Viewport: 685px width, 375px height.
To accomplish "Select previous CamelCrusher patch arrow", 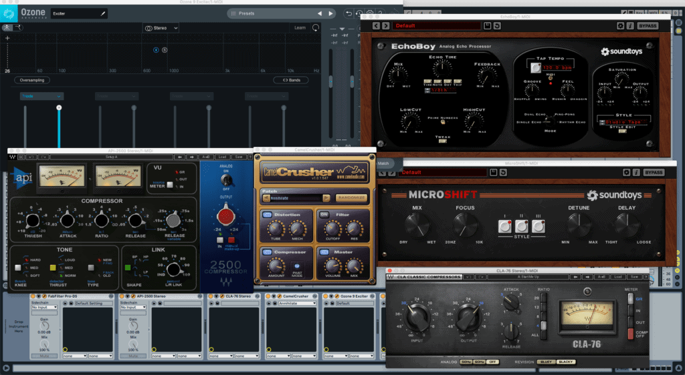I will point(266,198).
